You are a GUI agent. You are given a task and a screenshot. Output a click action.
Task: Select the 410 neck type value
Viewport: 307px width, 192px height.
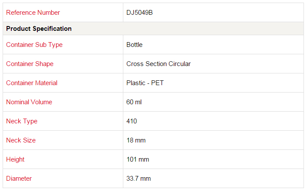click(x=132, y=121)
